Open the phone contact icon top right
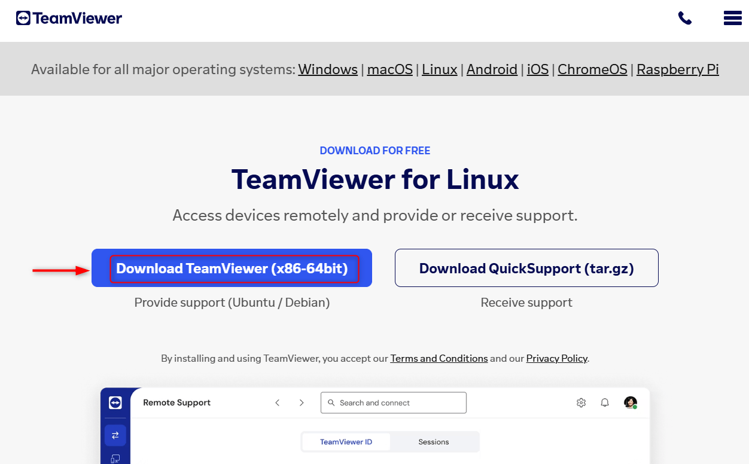The height and width of the screenshot is (464, 749). [684, 18]
